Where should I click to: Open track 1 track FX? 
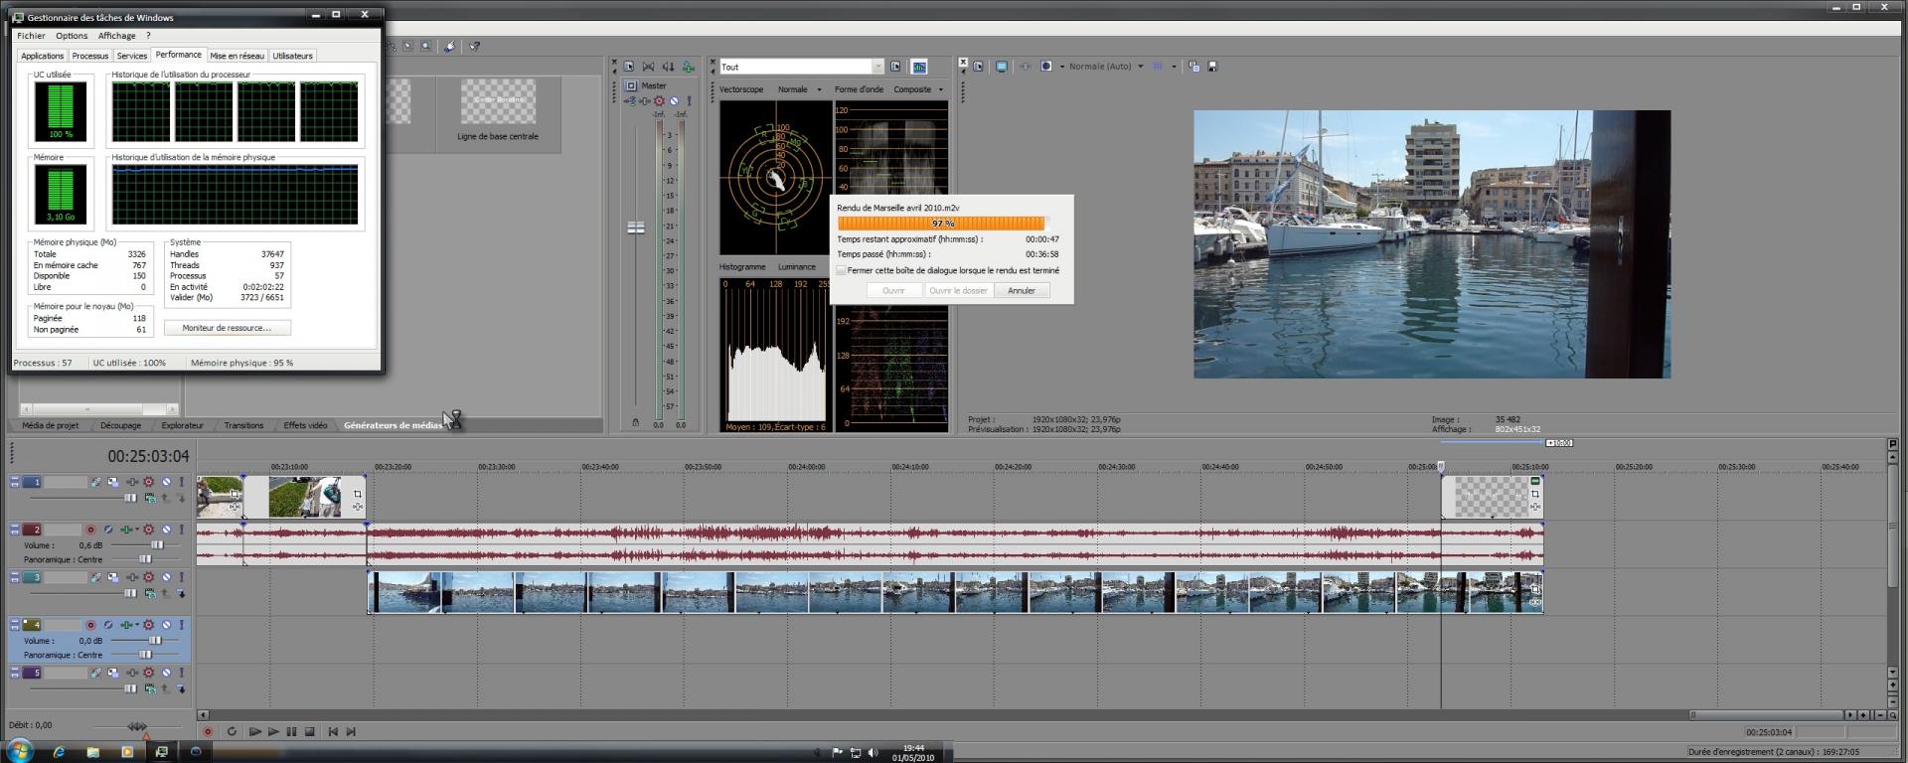(x=130, y=482)
